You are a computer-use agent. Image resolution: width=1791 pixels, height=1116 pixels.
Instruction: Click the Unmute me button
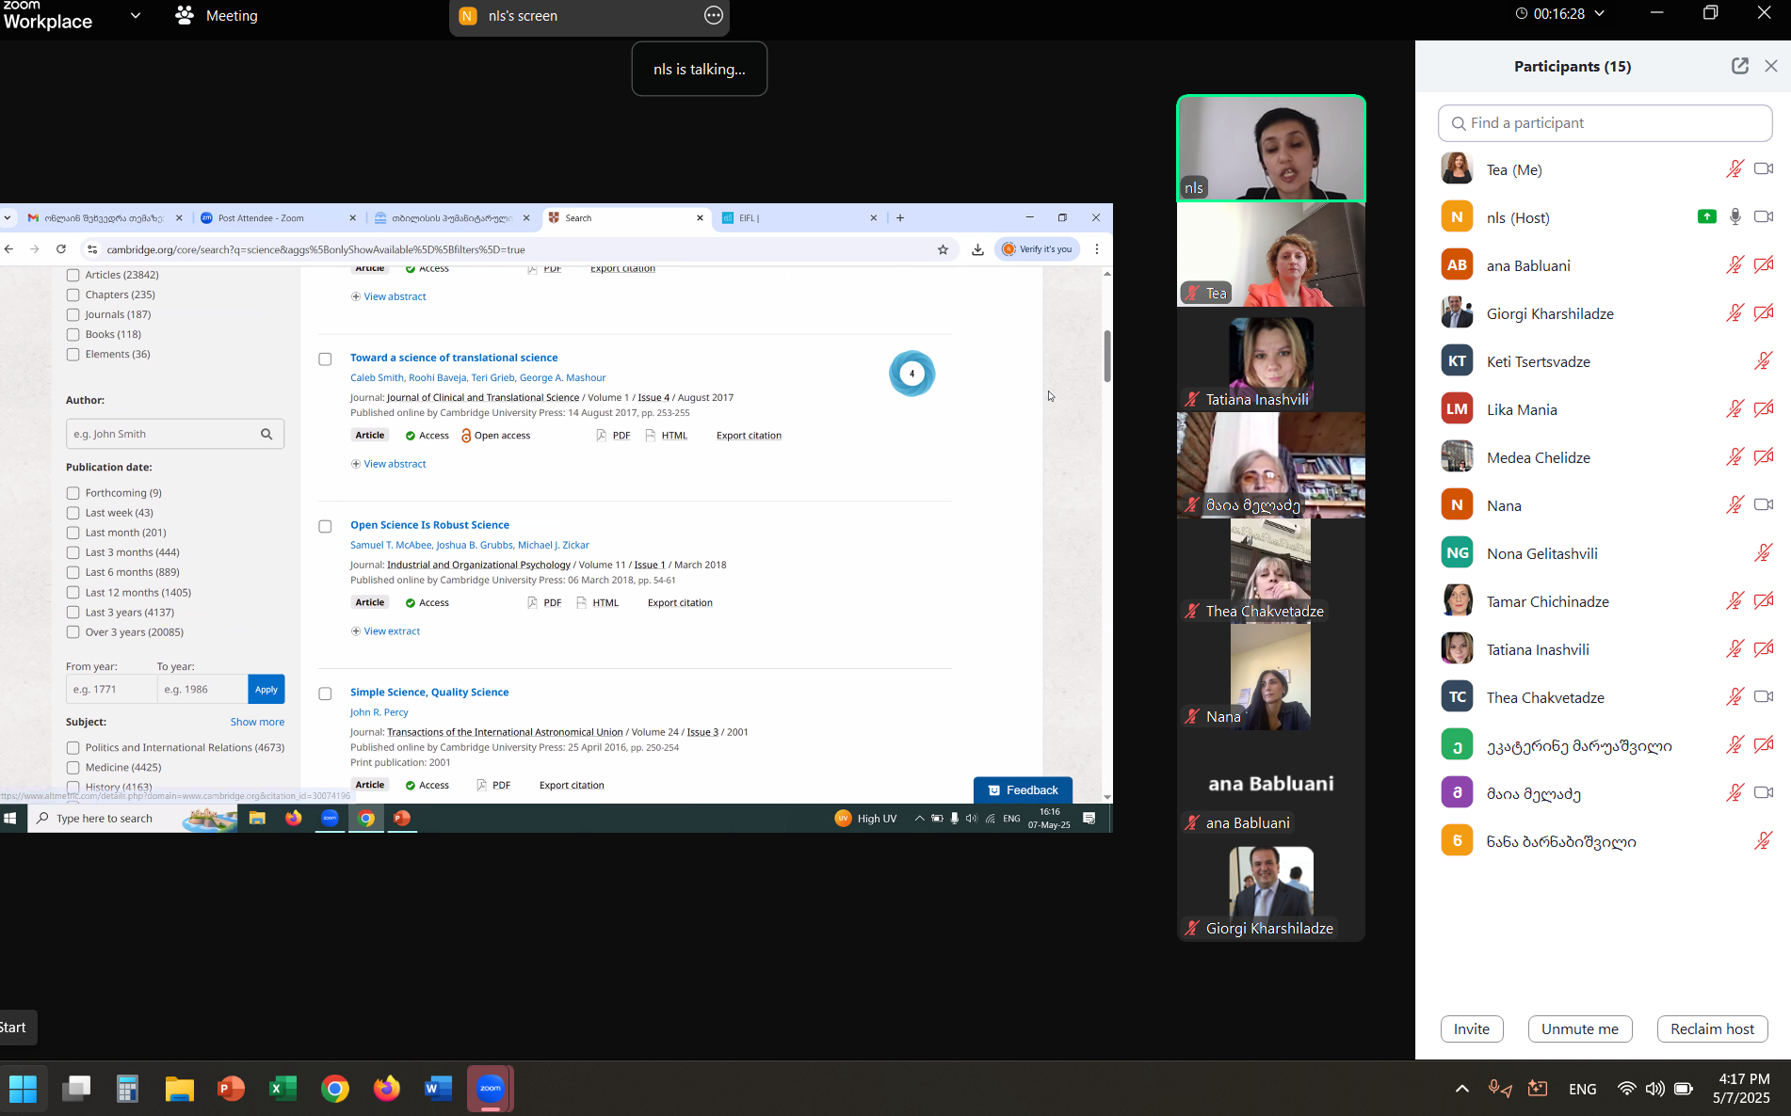[1580, 1028]
